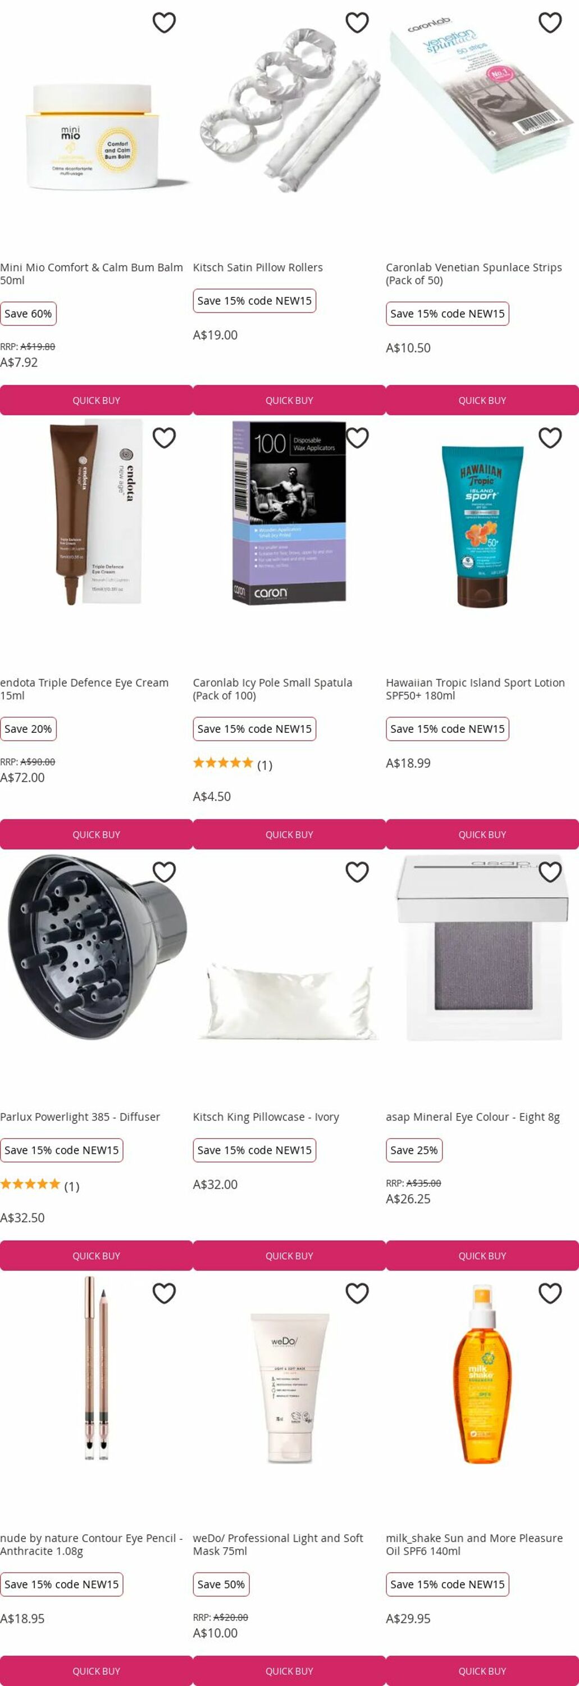Viewport: 579px width, 1686px height.
Task: Quick buy the Mini Mio Bum Balm
Action: click(96, 400)
